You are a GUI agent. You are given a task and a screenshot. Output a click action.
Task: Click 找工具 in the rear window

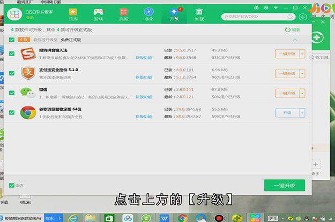321,57
